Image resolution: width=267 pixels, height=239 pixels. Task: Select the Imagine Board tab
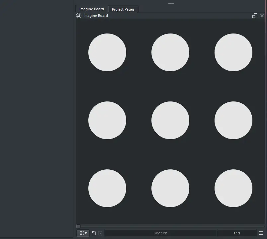tap(91, 9)
